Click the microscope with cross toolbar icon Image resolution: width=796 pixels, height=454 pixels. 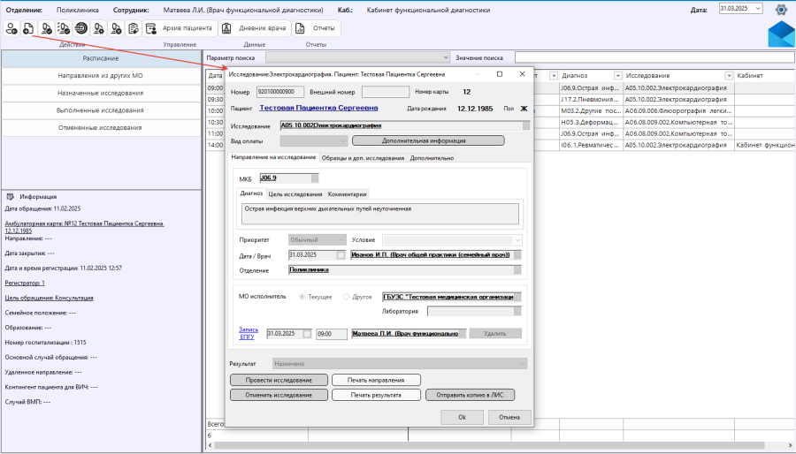click(116, 28)
